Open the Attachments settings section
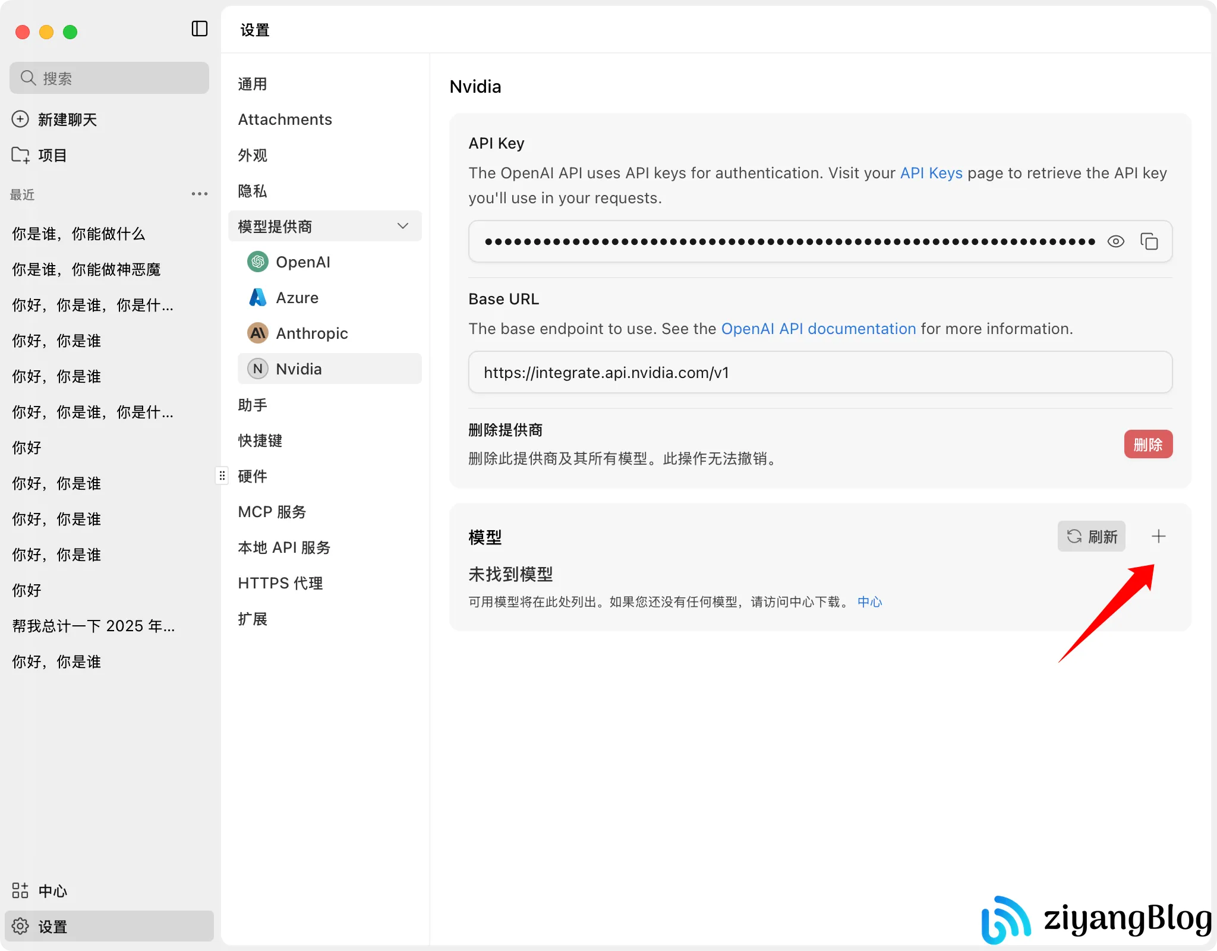Image resolution: width=1217 pixels, height=951 pixels. coord(285,119)
